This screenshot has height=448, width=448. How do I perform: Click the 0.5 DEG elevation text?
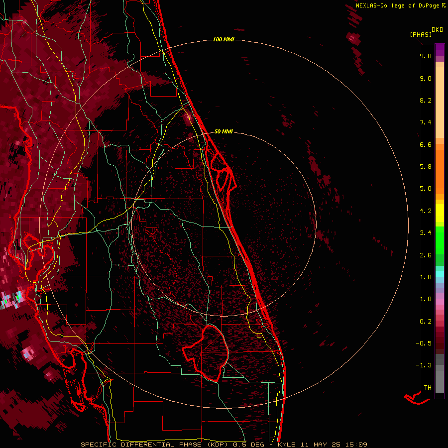click(249, 445)
